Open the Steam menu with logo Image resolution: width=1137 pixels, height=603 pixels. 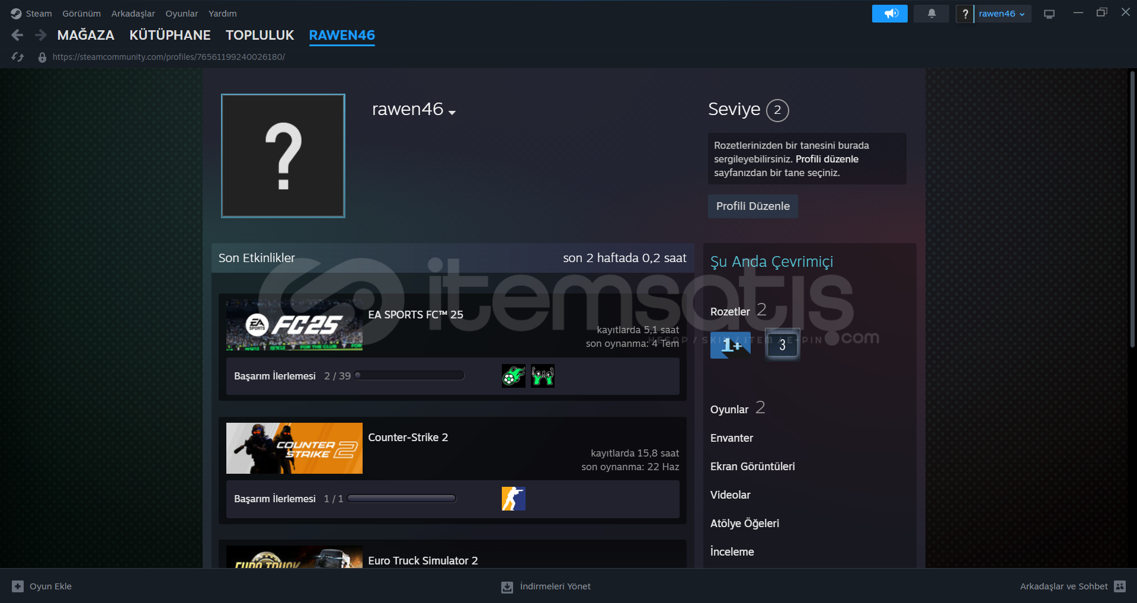coord(31,14)
